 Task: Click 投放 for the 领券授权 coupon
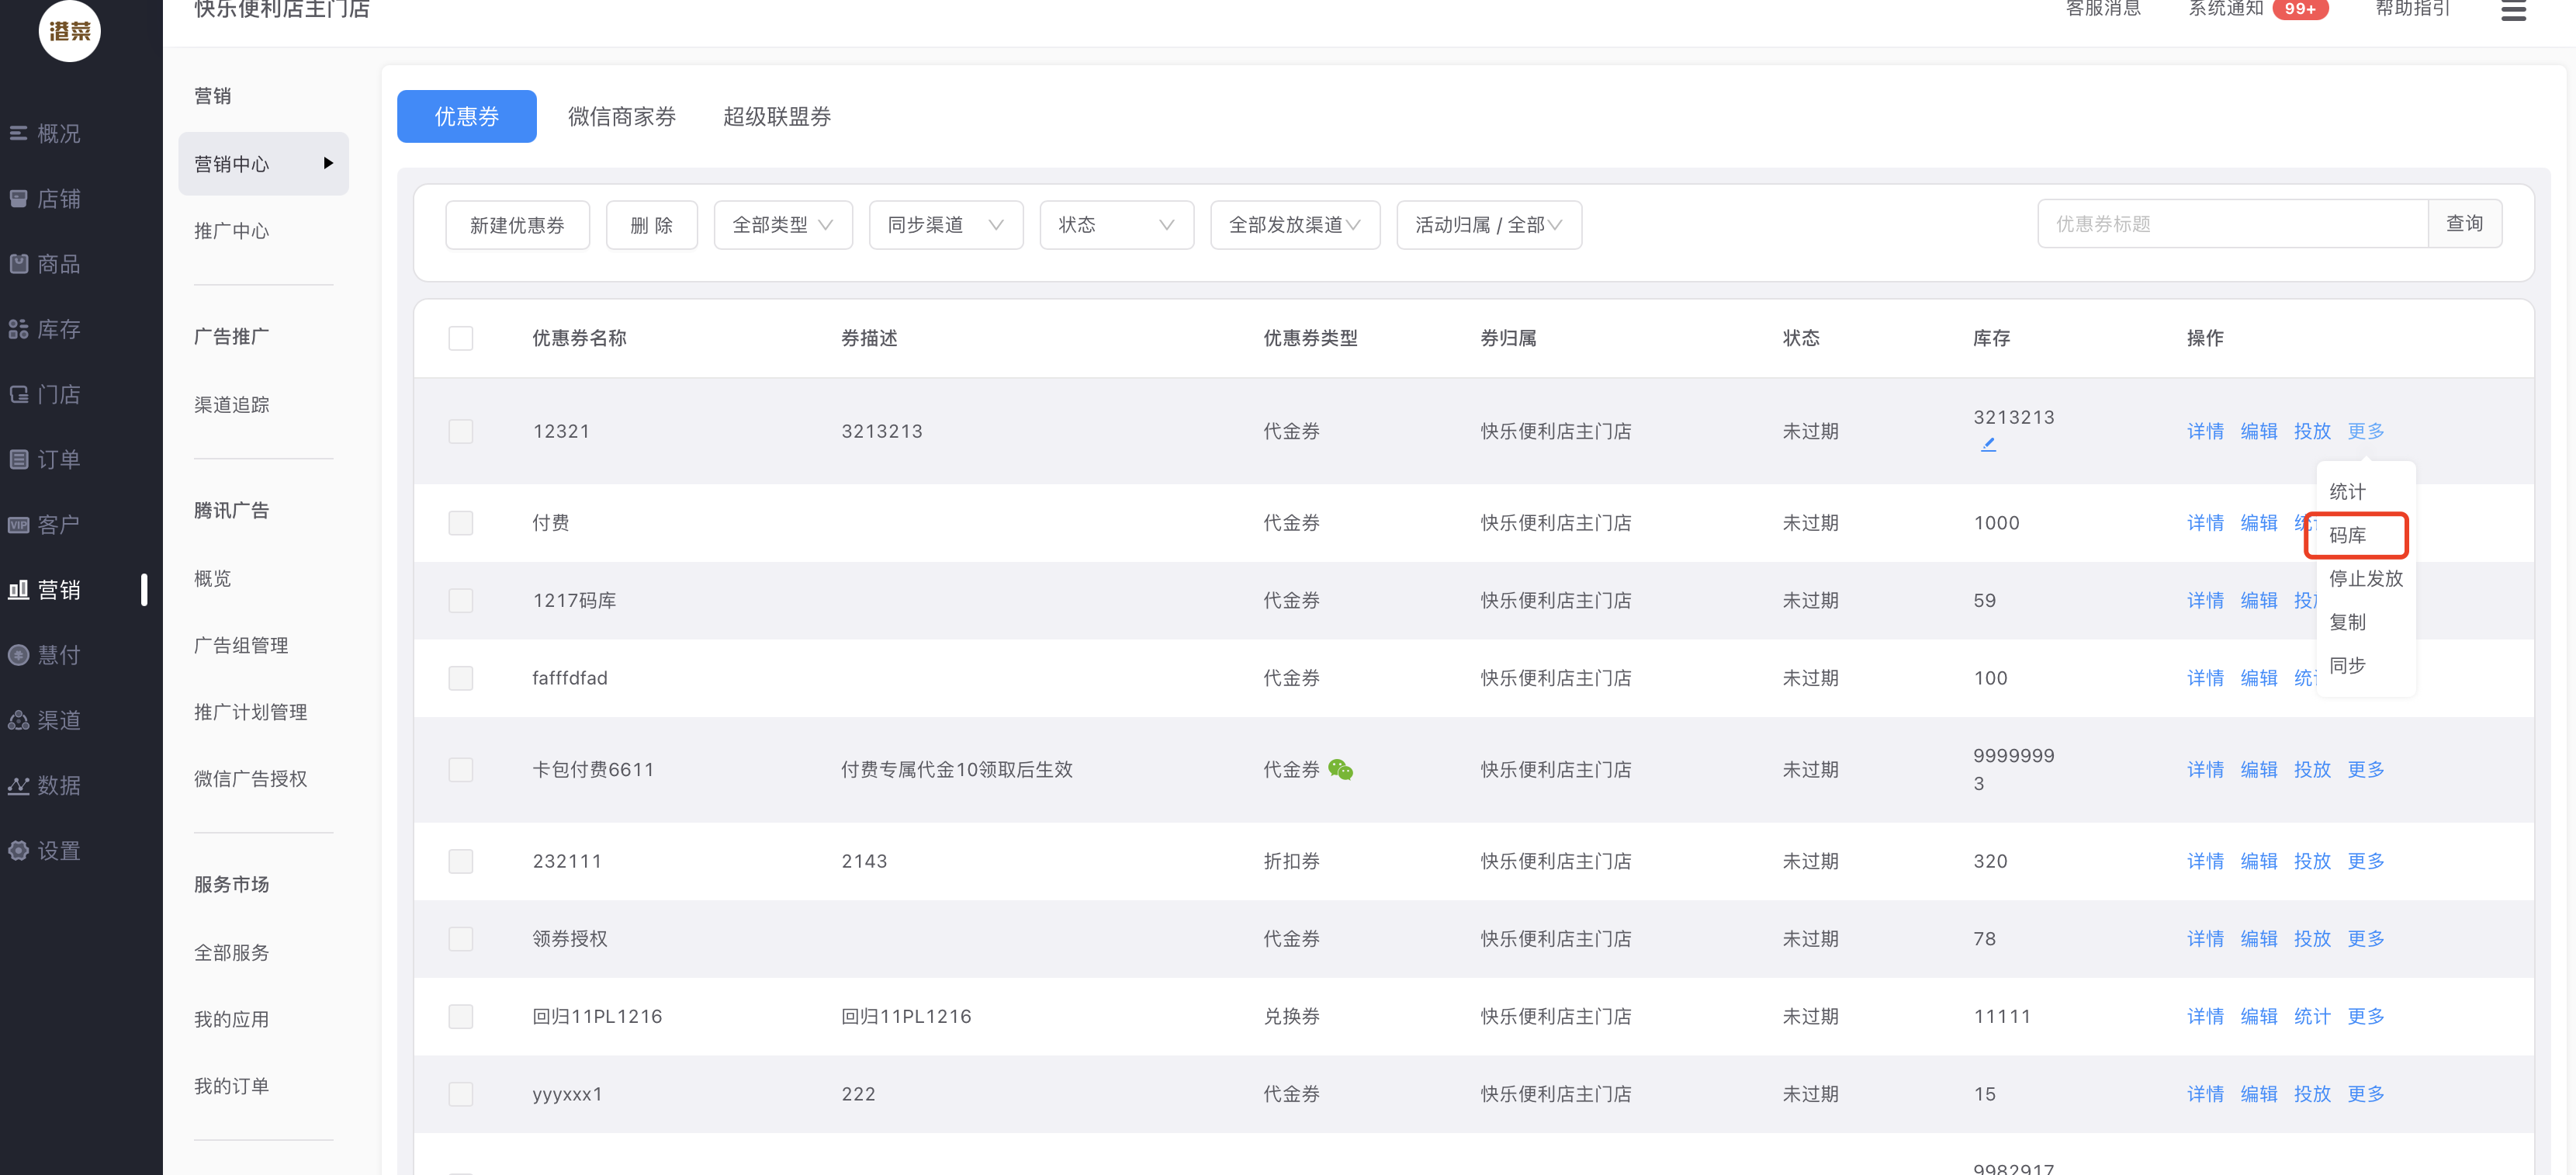[2312, 938]
